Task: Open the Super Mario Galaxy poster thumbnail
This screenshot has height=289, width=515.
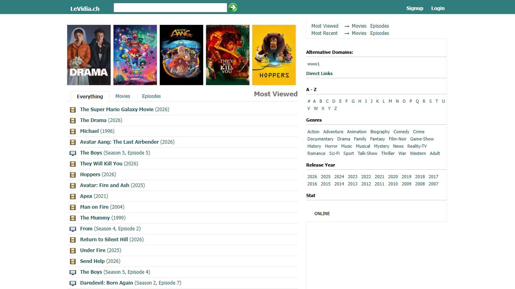Action: [135, 55]
